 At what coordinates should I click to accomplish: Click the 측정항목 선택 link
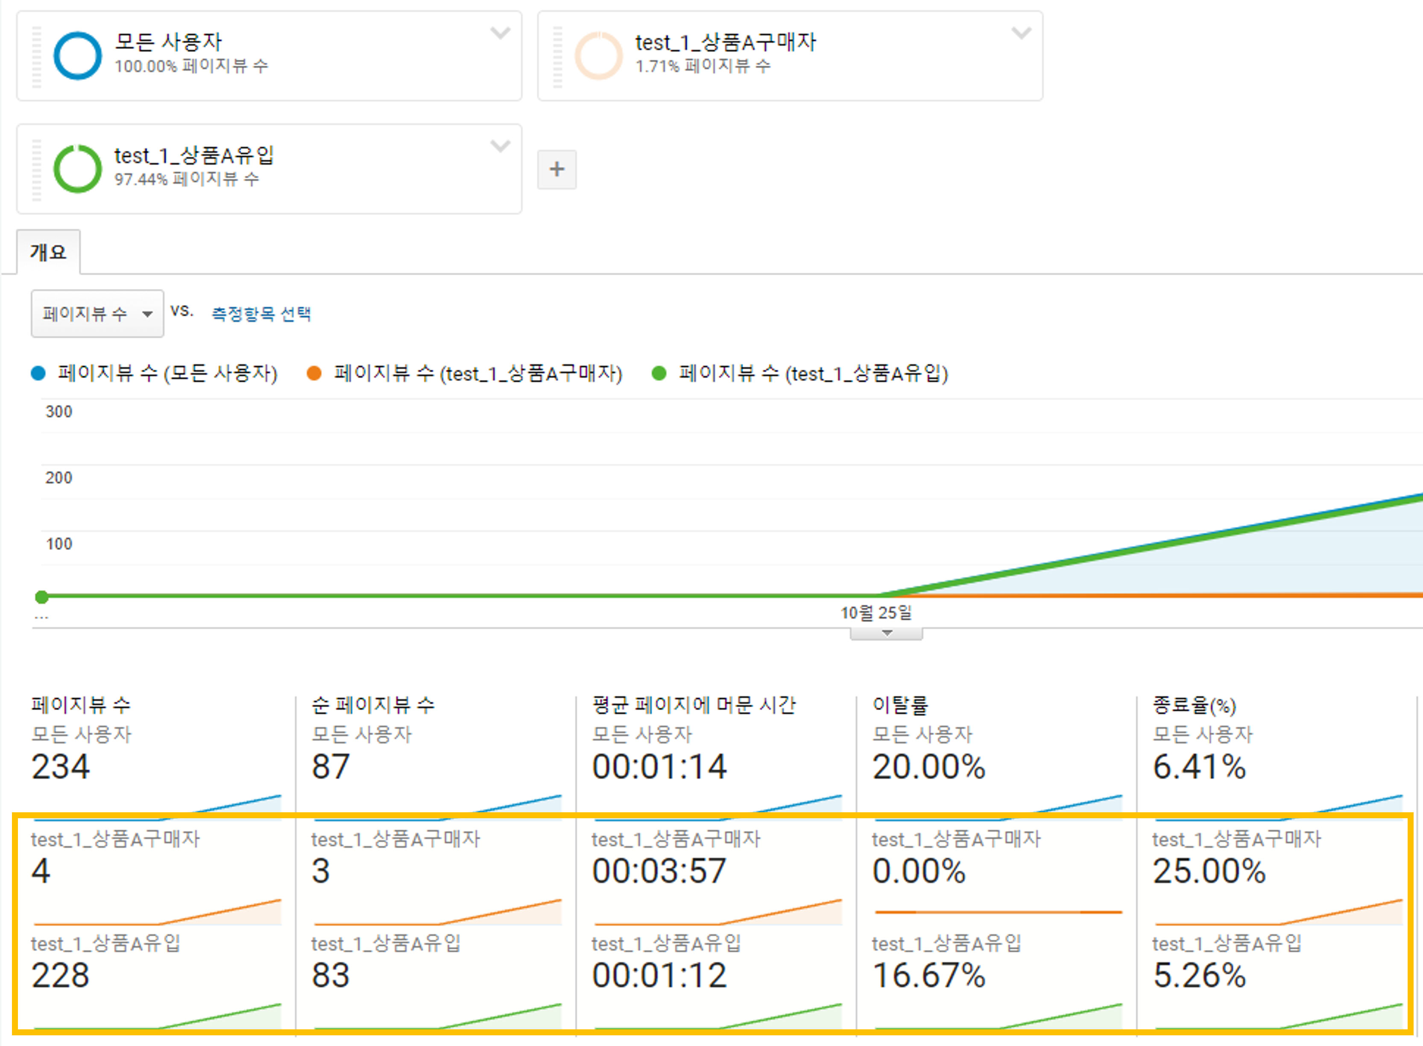click(x=261, y=314)
